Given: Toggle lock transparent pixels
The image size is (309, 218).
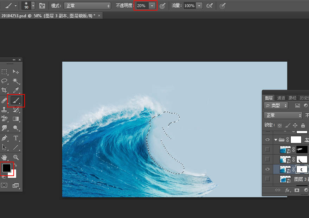Looking at the screenshot, I should click(279, 125).
